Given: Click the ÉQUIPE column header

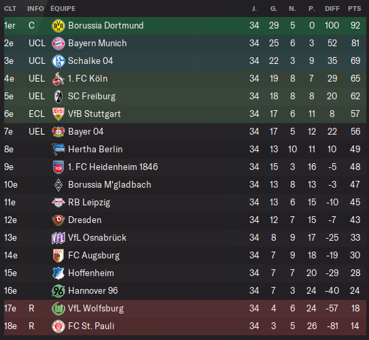Looking at the screenshot, I should click(63, 9).
